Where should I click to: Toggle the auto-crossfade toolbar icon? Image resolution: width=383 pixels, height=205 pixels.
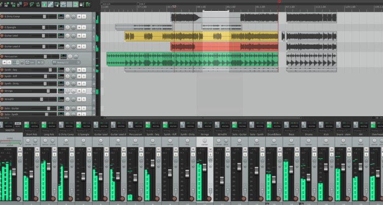pyautogui.click(x=44, y=5)
